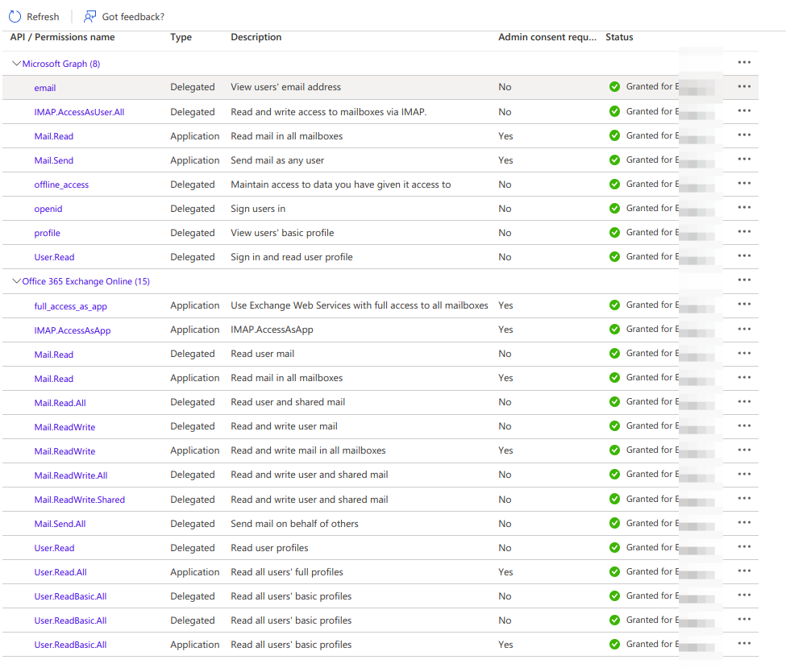Open the Mail.ReadWrite.Shared permission link

[x=79, y=500]
